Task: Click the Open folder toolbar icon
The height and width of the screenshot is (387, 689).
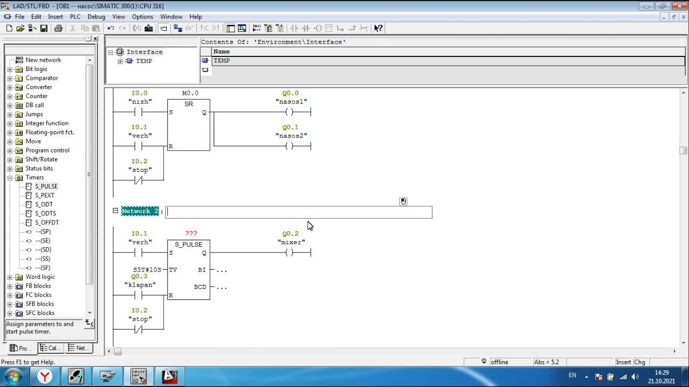Action: pyautogui.click(x=20, y=28)
